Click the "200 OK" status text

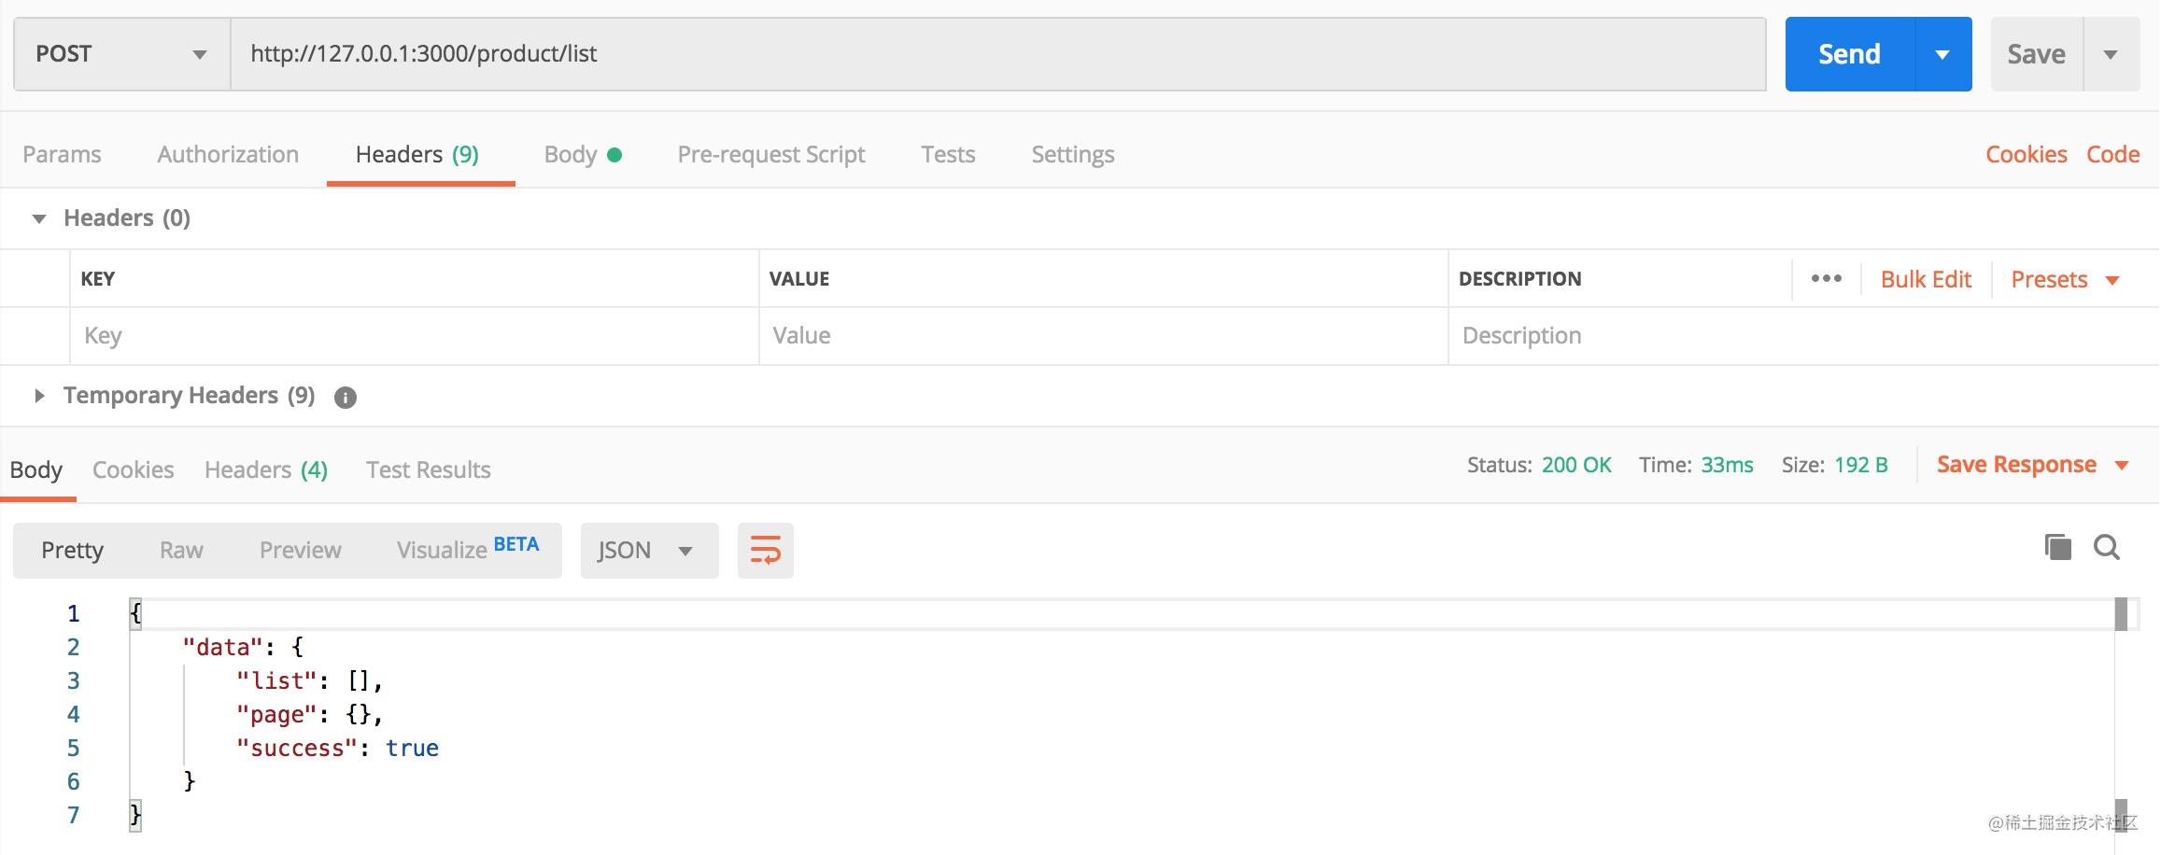point(1576,465)
